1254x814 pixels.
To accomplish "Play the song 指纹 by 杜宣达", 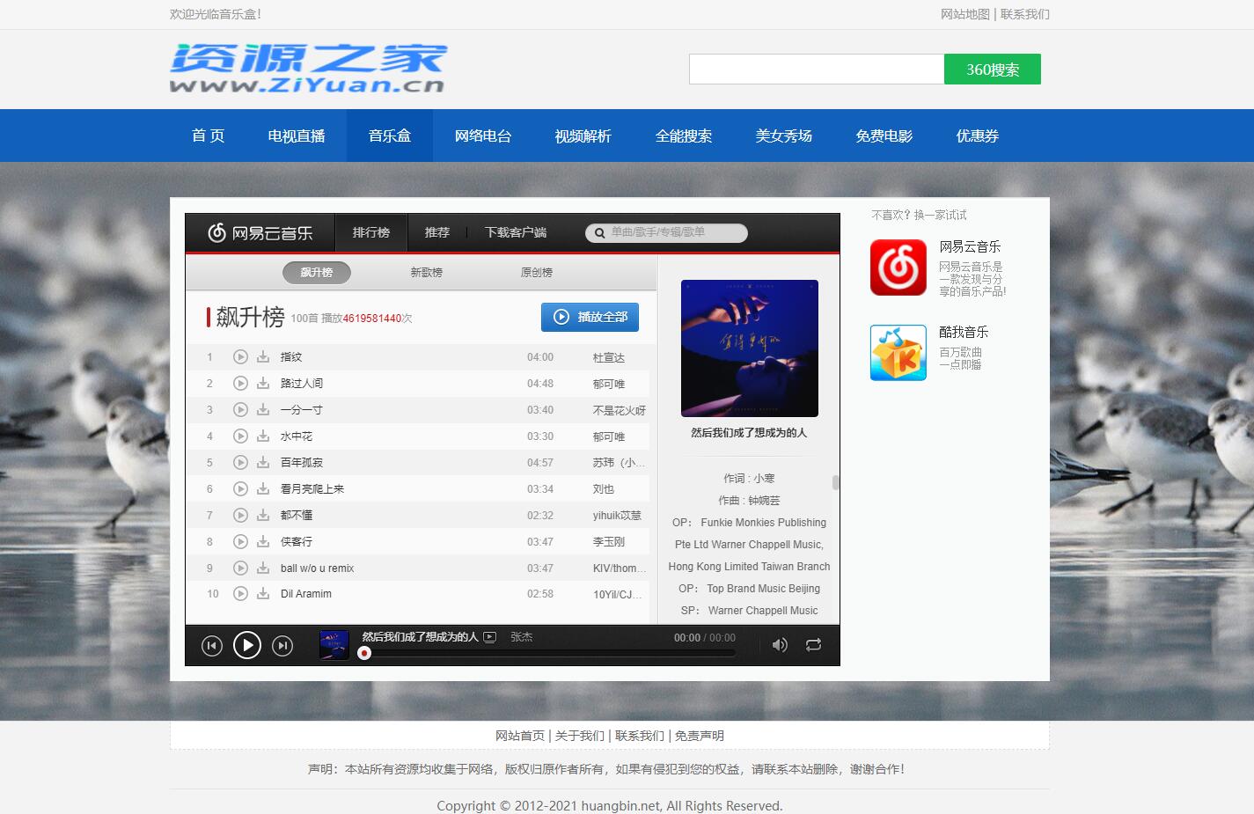I will click(240, 356).
